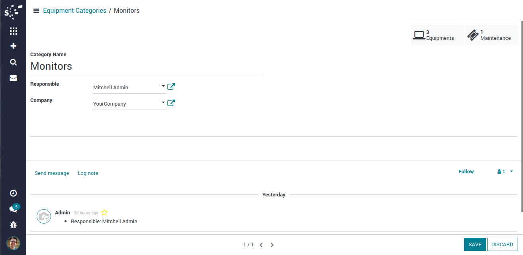The width and height of the screenshot is (523, 255).
Task: Follow this equipment category
Action: point(466,172)
